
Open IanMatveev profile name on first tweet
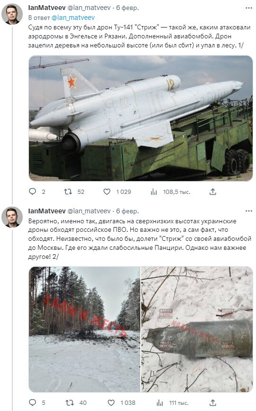47,8
